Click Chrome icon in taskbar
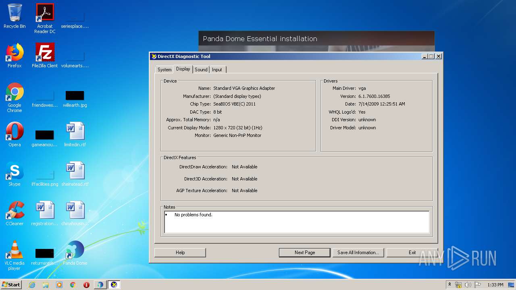This screenshot has width=516, height=290. tap(73, 285)
